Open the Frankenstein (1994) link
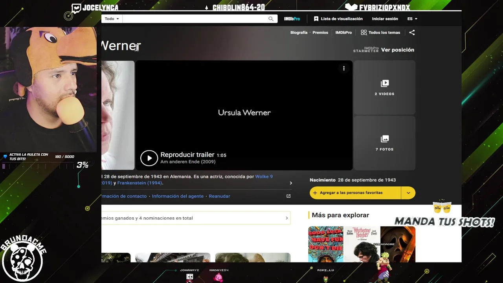The image size is (503, 283). 140,183
